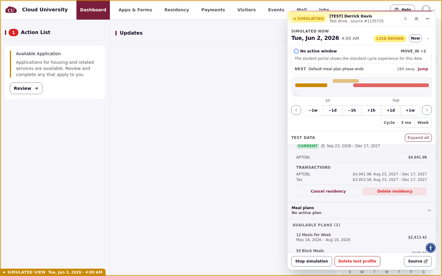This screenshot has width=442, height=276.
Task: Open search in the simulation panel
Action: (405, 19)
